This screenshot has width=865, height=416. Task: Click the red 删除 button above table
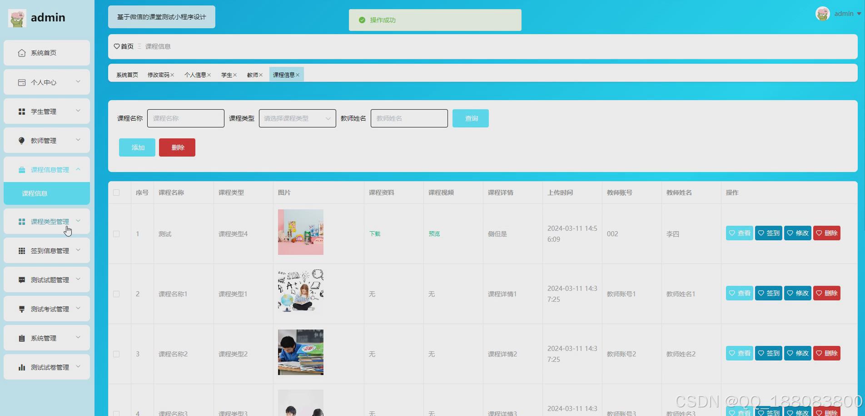pyautogui.click(x=177, y=148)
